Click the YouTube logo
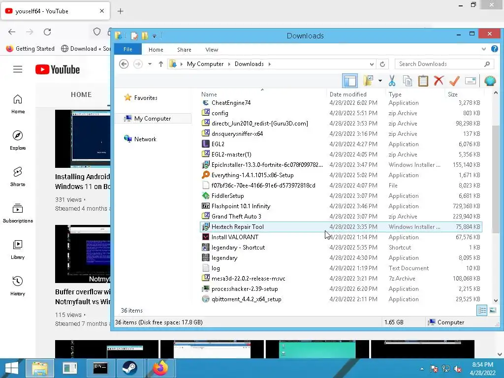The height and width of the screenshot is (378, 504). [58, 69]
